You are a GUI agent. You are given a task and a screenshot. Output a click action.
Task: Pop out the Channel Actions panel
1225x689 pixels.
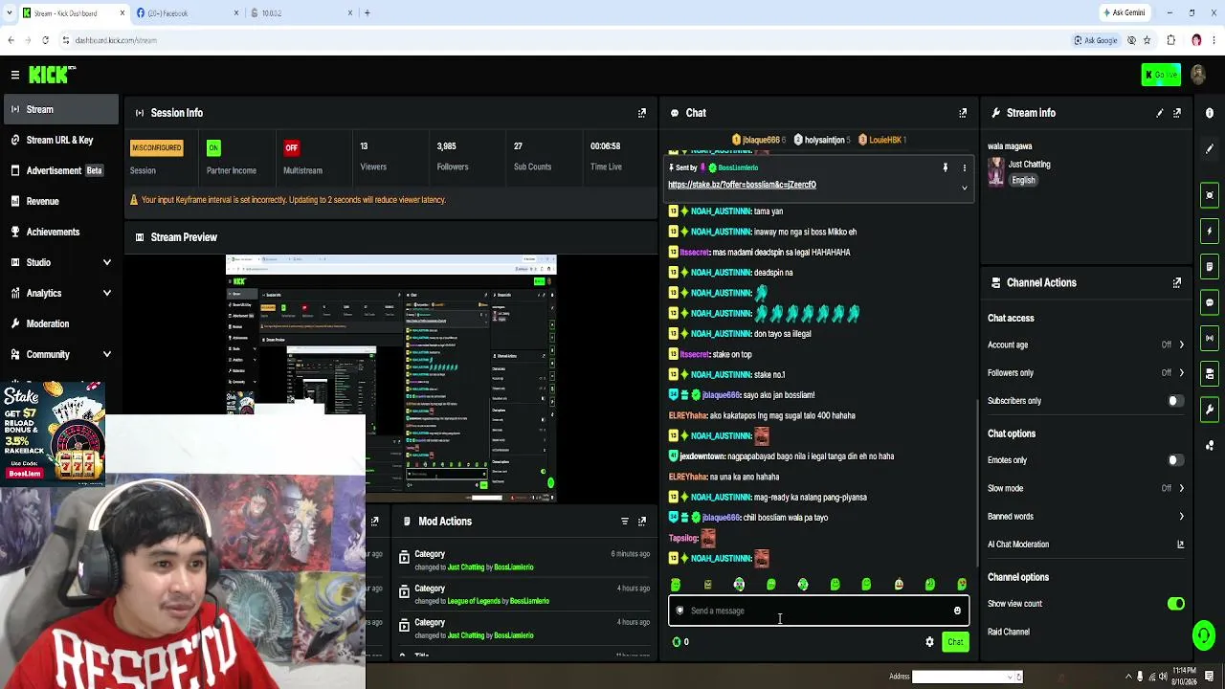click(1177, 282)
